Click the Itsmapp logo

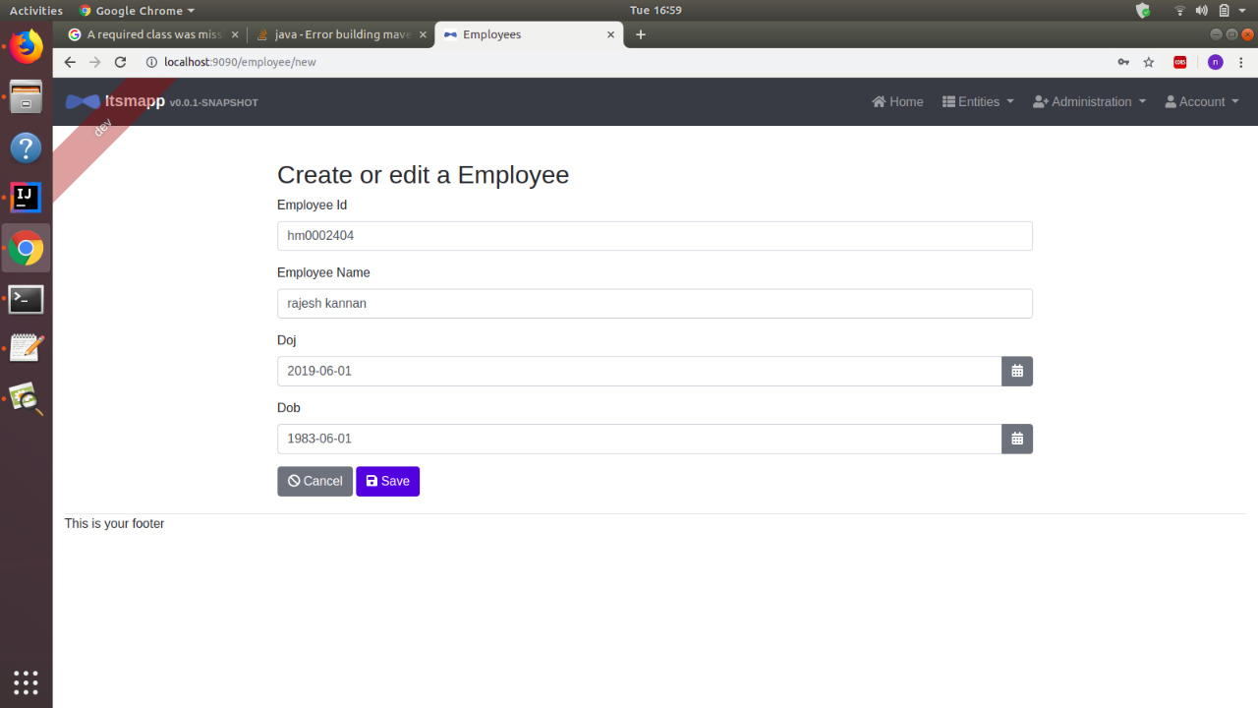(x=83, y=101)
